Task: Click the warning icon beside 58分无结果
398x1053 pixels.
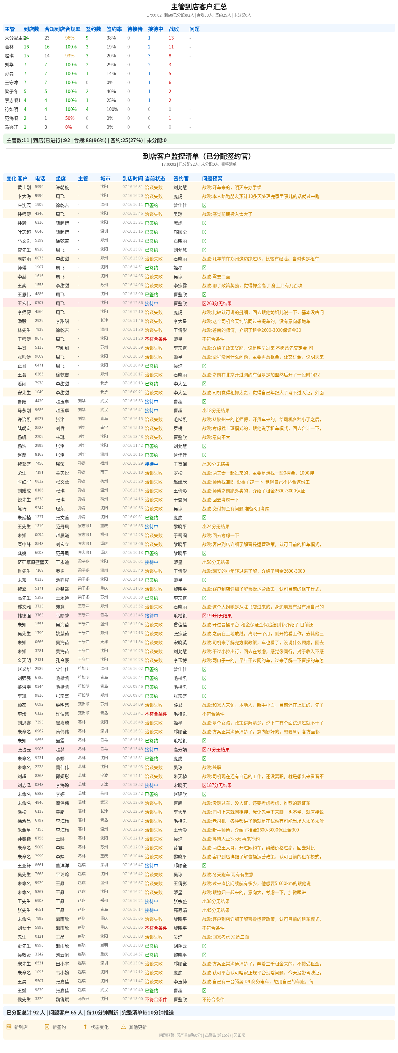Action: point(204,562)
